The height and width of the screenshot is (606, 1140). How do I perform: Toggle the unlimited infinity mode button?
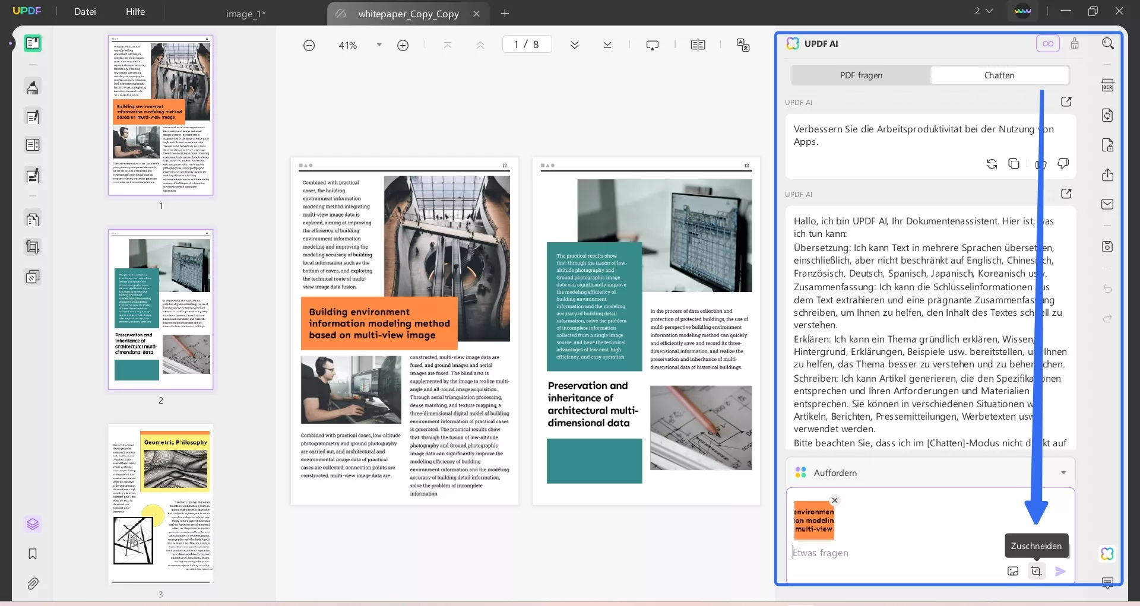pyautogui.click(x=1047, y=43)
